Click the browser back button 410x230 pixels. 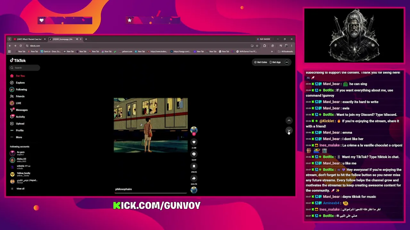tap(10, 46)
